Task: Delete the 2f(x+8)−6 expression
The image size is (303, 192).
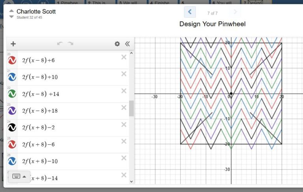Action: coord(124,141)
